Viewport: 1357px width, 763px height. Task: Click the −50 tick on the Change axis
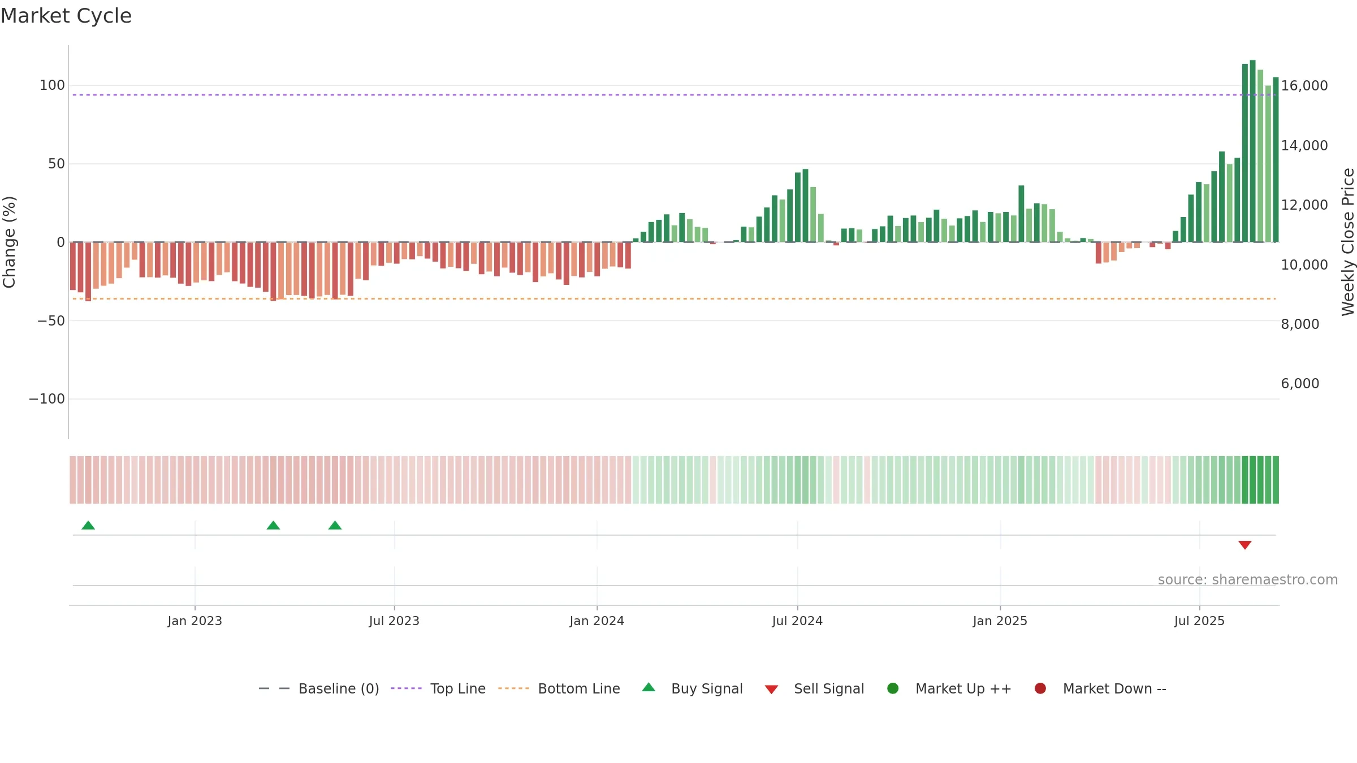click(x=51, y=320)
